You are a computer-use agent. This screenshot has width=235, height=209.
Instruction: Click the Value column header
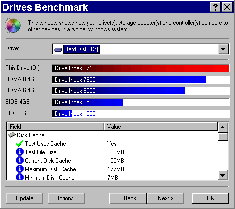click(161, 127)
